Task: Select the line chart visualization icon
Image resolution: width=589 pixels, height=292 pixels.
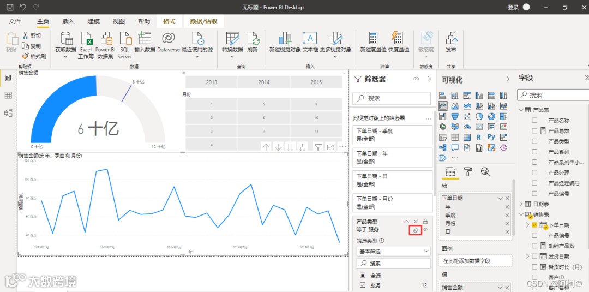Action: [x=442, y=106]
